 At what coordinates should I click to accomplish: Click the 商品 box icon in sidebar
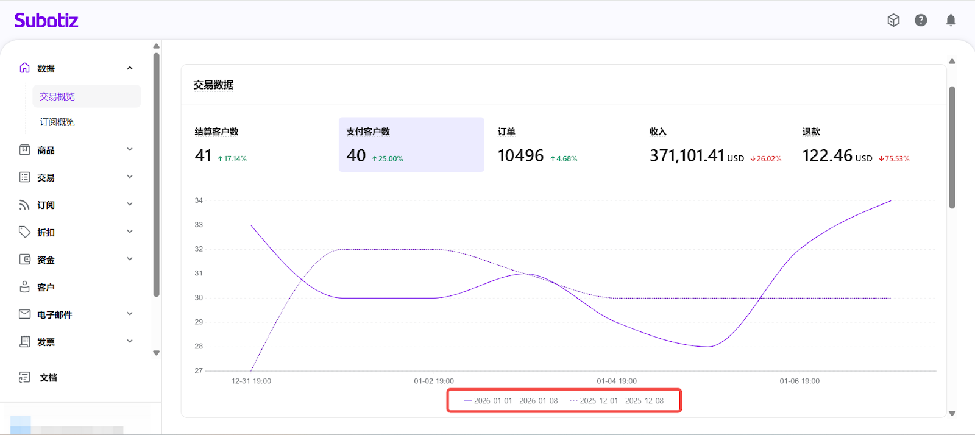click(x=24, y=150)
